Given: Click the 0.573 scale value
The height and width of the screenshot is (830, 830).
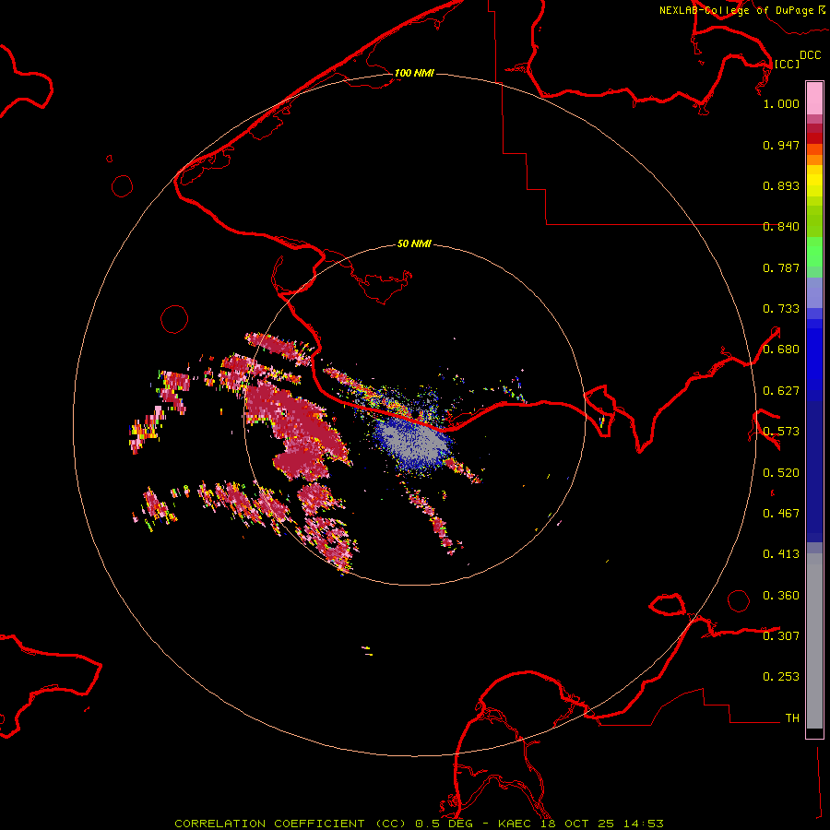Looking at the screenshot, I should [781, 432].
